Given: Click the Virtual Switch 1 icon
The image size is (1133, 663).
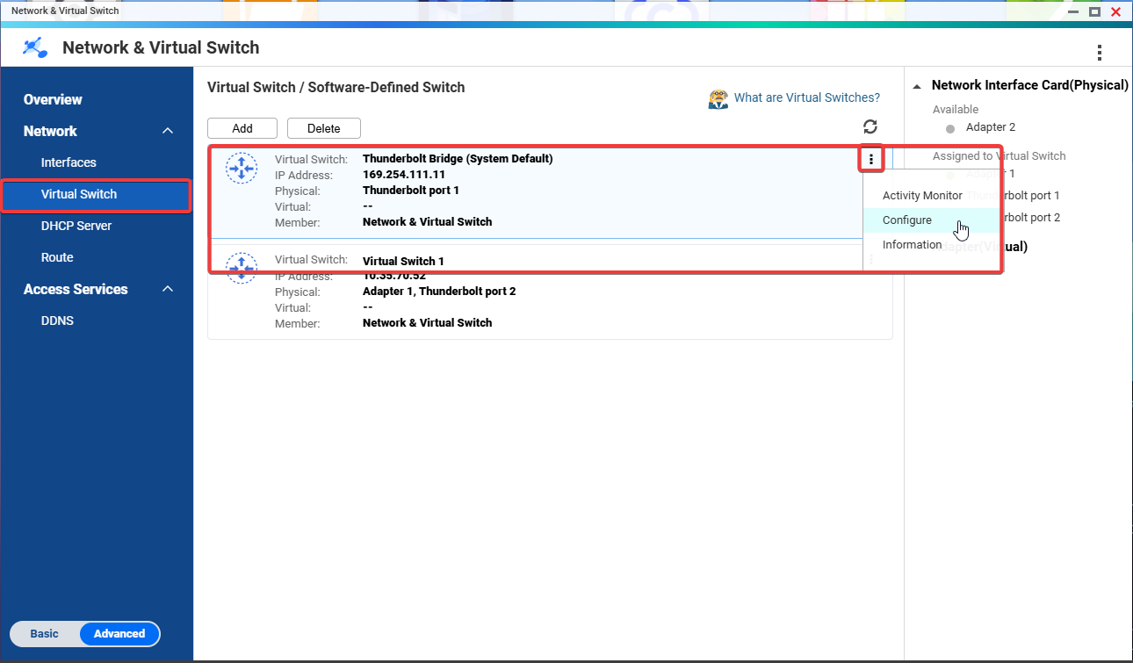Looking at the screenshot, I should tap(241, 268).
